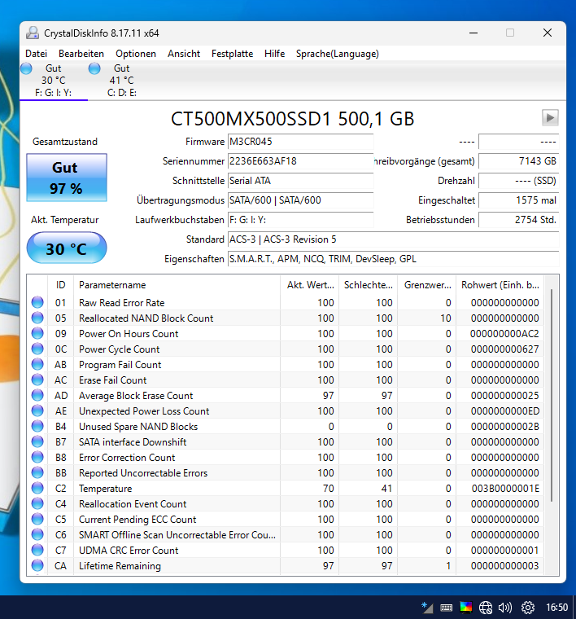Screen dimensions: 576x619
Task: Click the CrystalDiskInfo title bar icon
Action: tap(33, 33)
